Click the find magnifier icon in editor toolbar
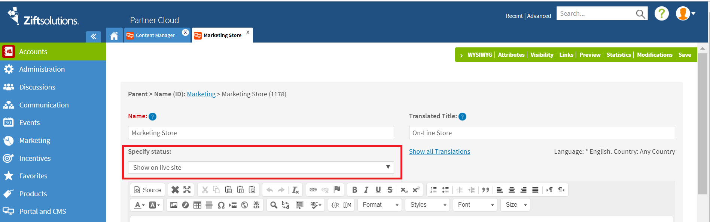The height and width of the screenshot is (222, 710). (x=274, y=205)
